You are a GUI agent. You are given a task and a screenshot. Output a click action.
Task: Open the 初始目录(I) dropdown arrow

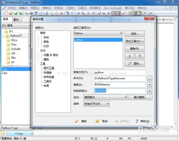pos(150,91)
